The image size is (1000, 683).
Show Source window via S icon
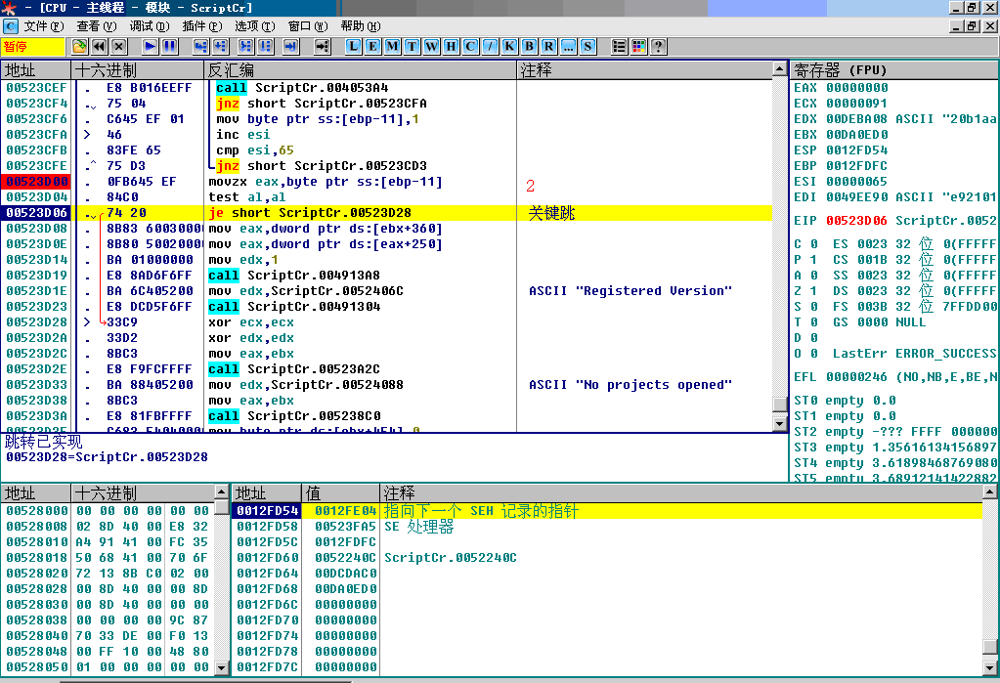[587, 47]
